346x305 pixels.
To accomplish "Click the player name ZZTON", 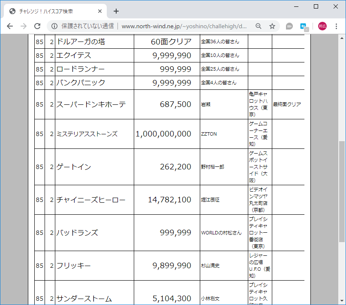I will tap(209, 134).
